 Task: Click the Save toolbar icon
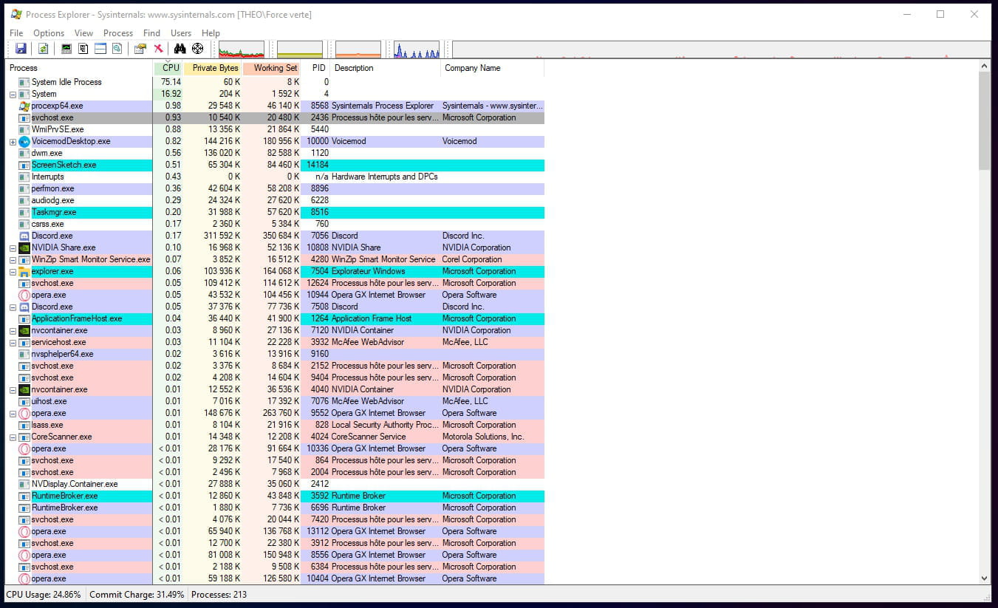21,49
